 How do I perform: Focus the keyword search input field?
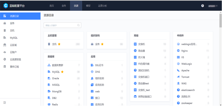click(62, 25)
